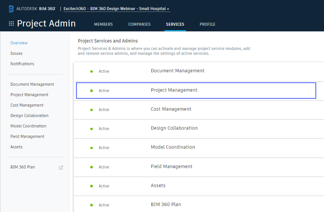Click the green status dot for Assets row
The height and width of the screenshot is (212, 324).
click(91, 186)
